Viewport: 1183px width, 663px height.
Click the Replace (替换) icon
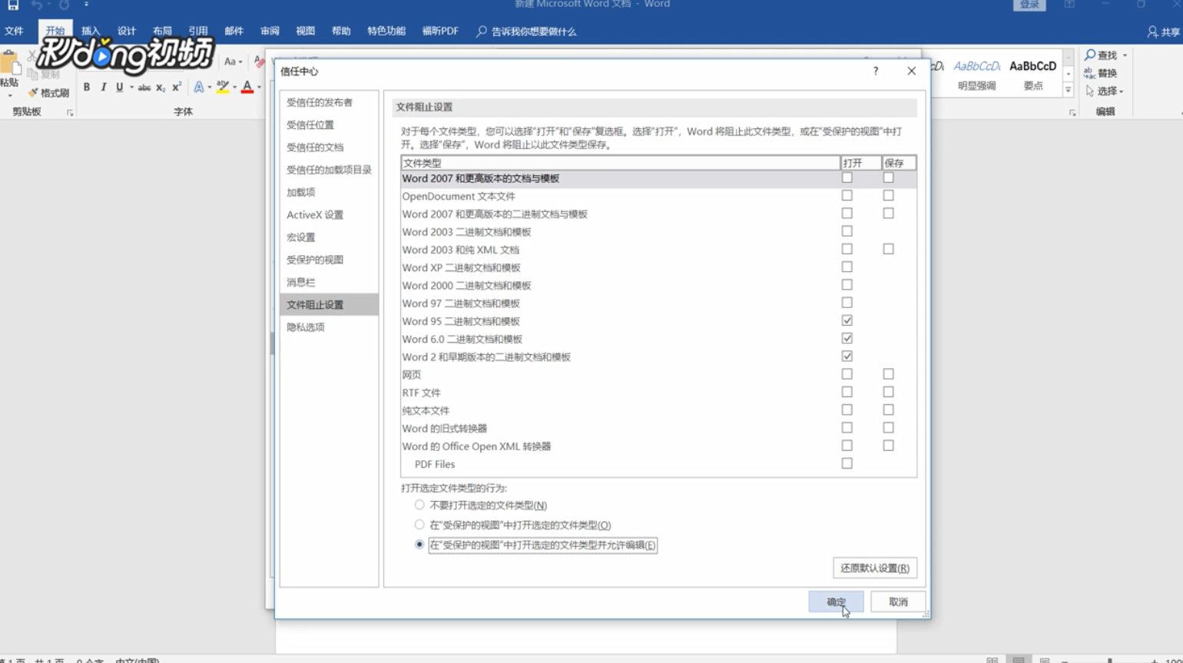click(1089, 73)
